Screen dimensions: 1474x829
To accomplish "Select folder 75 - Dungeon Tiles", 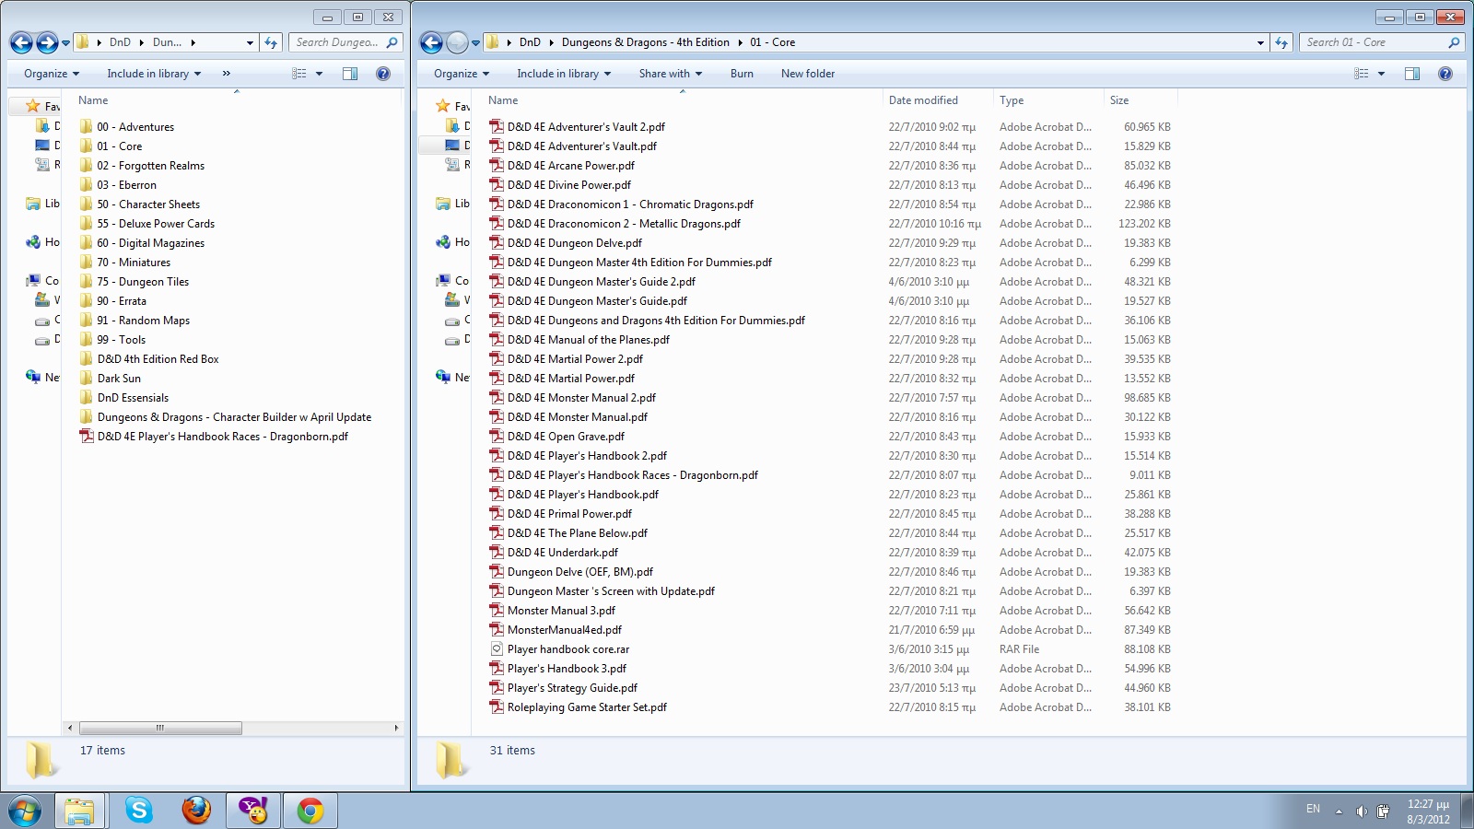I will tap(143, 282).
